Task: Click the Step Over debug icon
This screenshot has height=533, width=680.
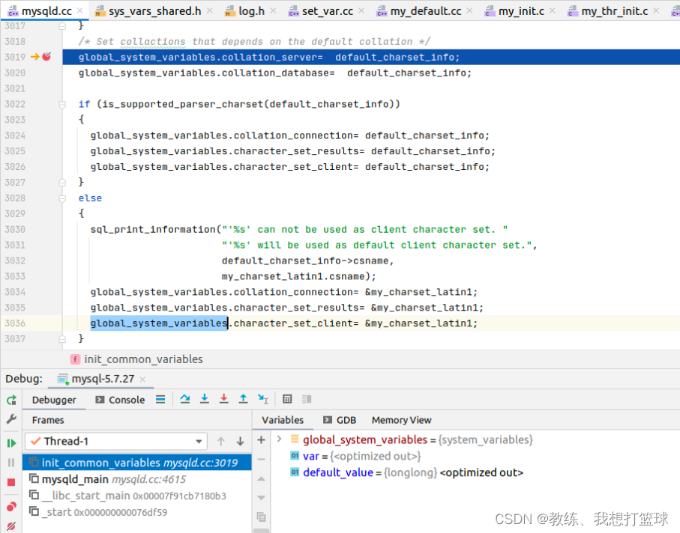Action: click(x=185, y=399)
